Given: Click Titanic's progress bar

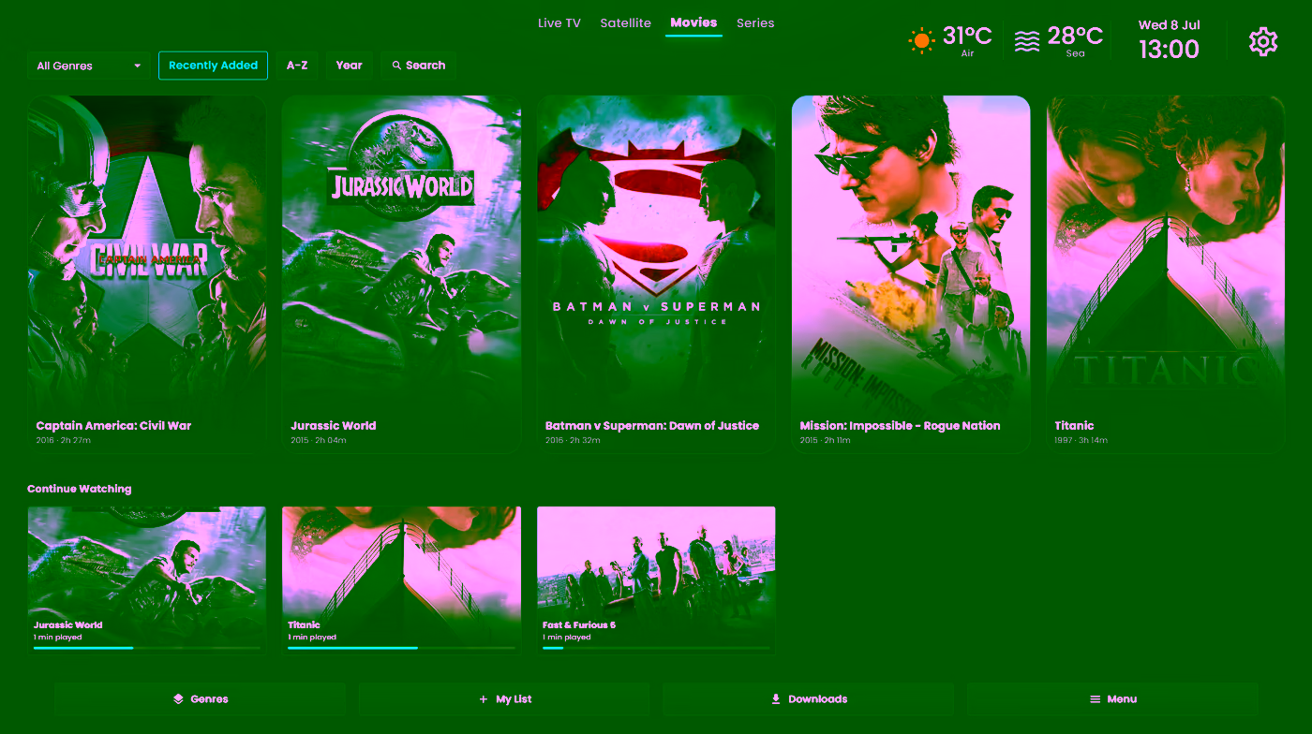Looking at the screenshot, I should pyautogui.click(x=402, y=648).
